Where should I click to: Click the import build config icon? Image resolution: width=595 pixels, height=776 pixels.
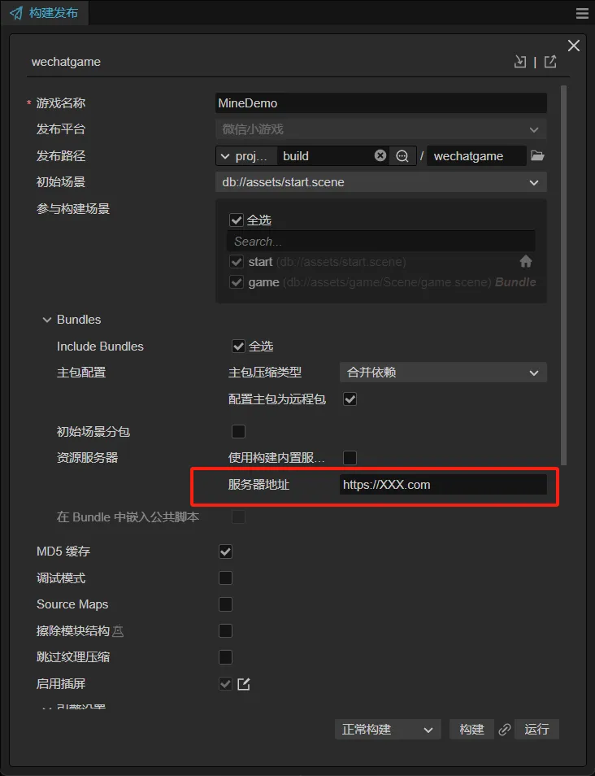click(x=520, y=62)
